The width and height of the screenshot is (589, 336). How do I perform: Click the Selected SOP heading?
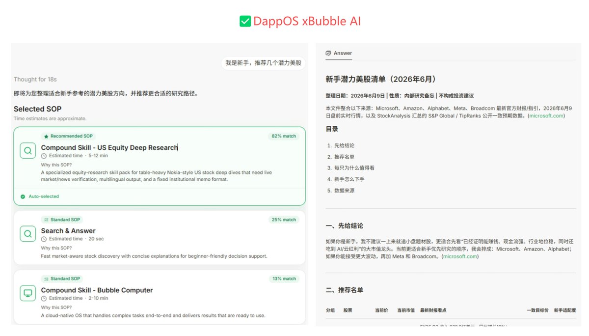coord(37,109)
